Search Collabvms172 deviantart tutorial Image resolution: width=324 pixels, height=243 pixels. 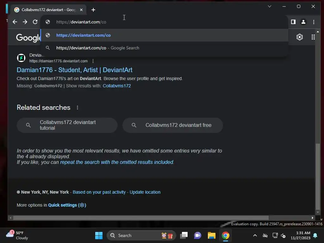coord(67,125)
